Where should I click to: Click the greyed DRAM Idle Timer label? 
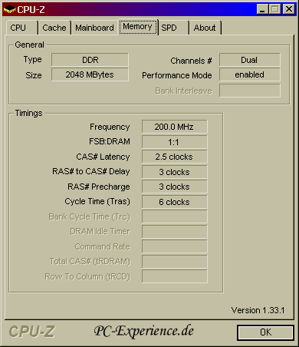[x=100, y=231]
